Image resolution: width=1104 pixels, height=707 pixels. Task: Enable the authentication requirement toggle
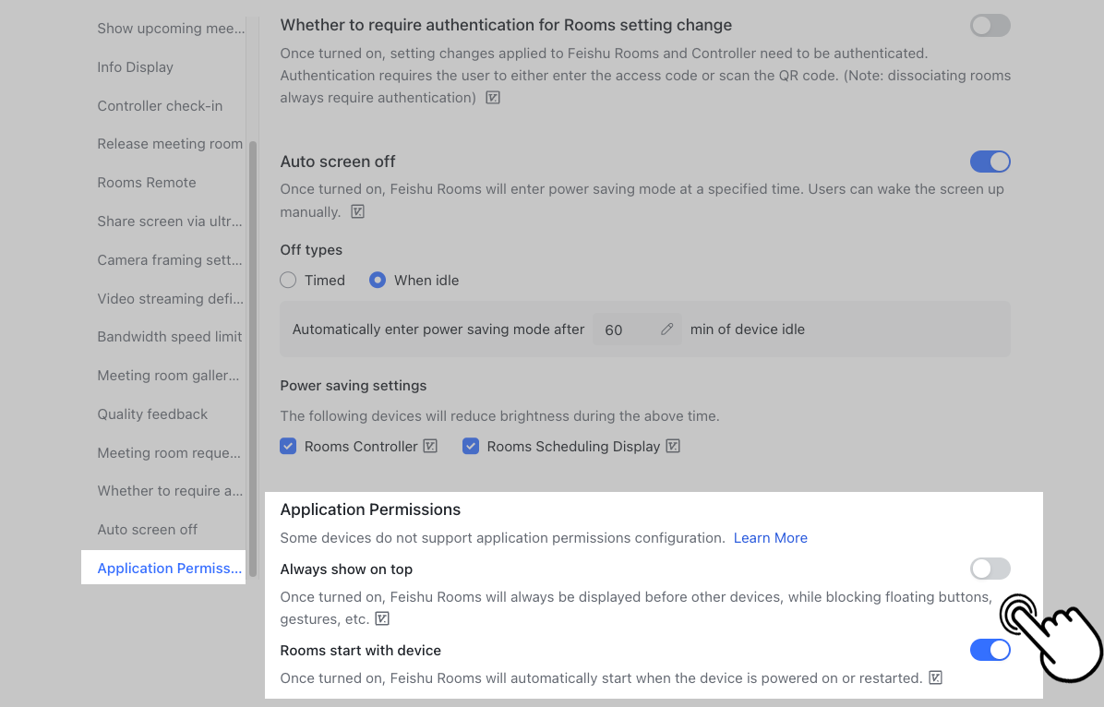[990, 26]
